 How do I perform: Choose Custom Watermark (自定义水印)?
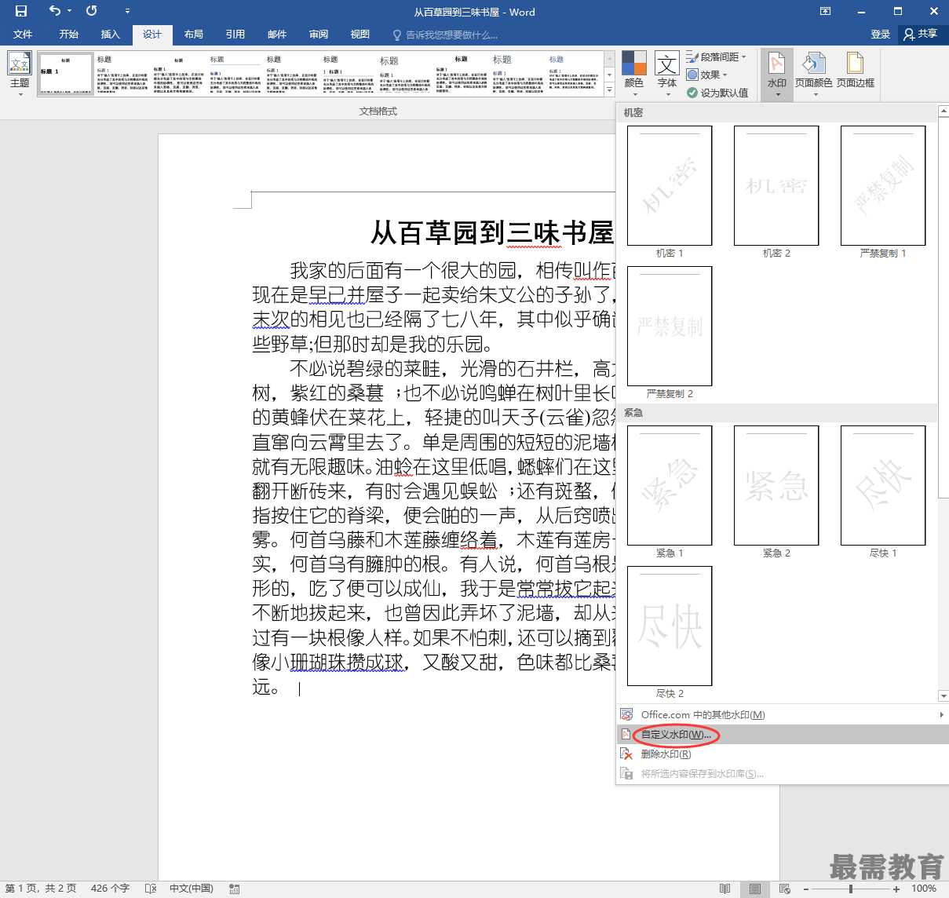[783, 735]
